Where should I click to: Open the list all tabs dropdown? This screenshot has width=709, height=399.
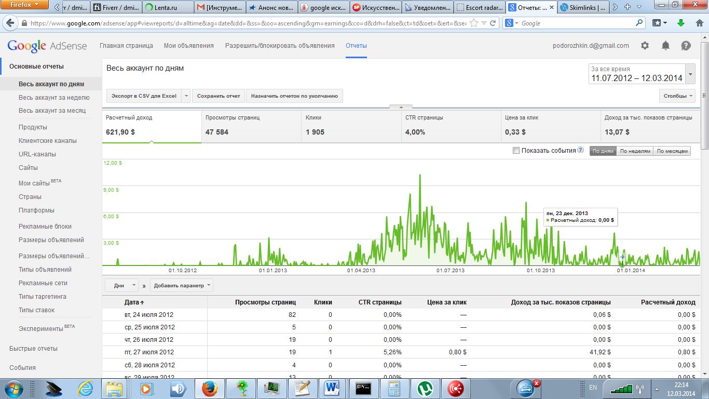coord(639,7)
